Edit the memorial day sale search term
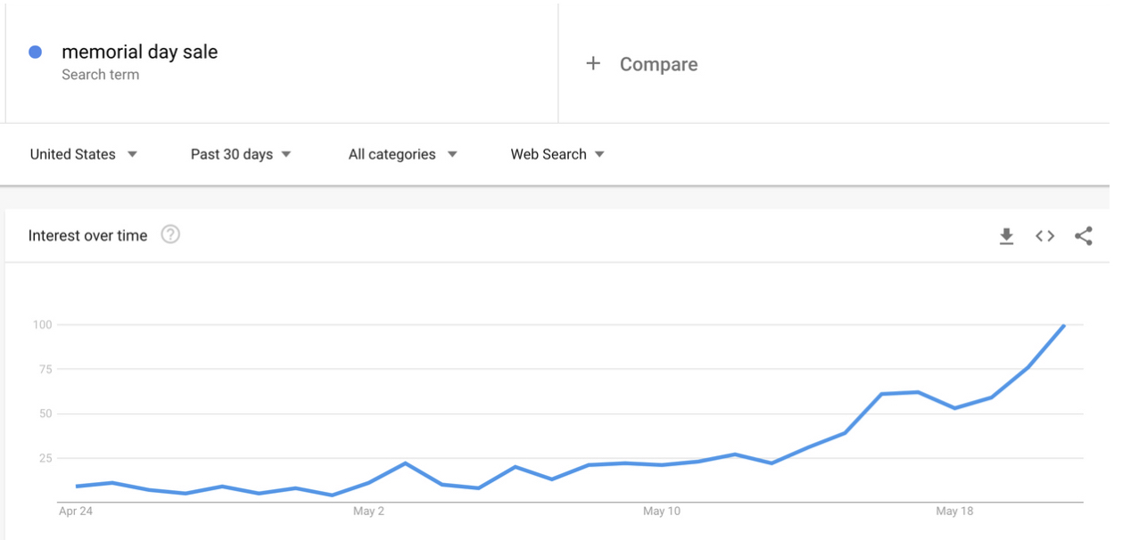This screenshot has width=1147, height=540. click(140, 52)
